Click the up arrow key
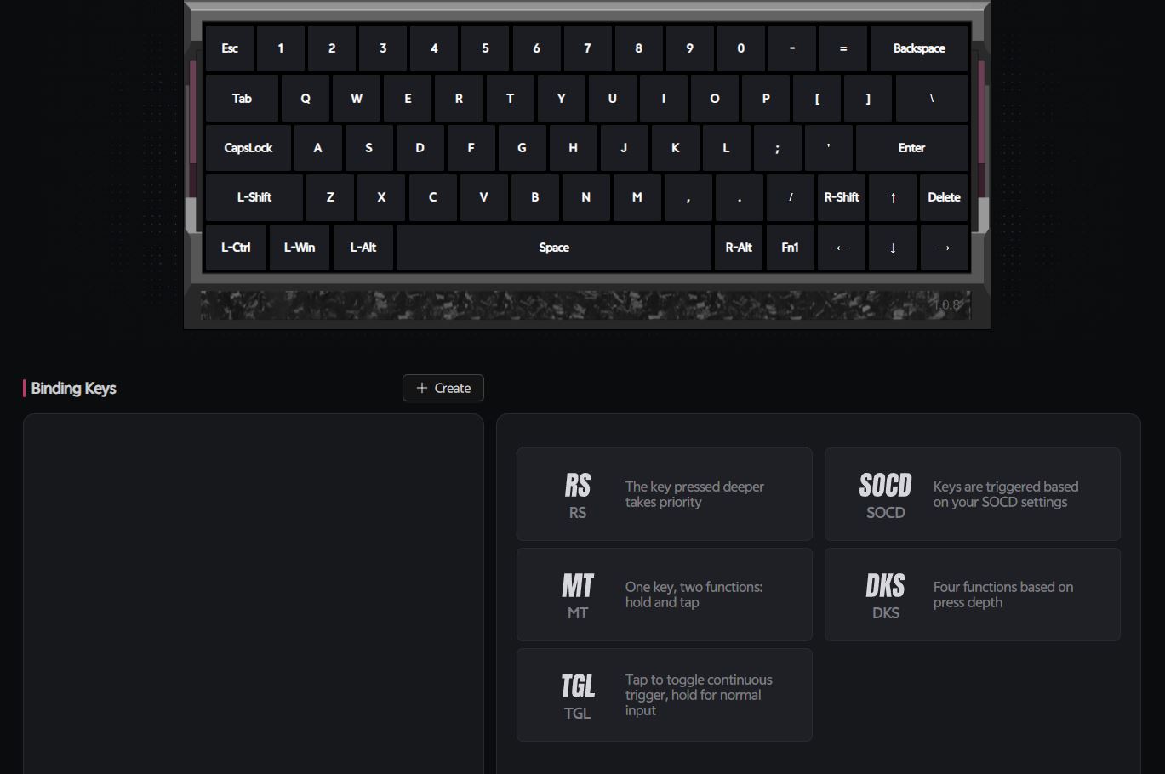 tap(893, 197)
